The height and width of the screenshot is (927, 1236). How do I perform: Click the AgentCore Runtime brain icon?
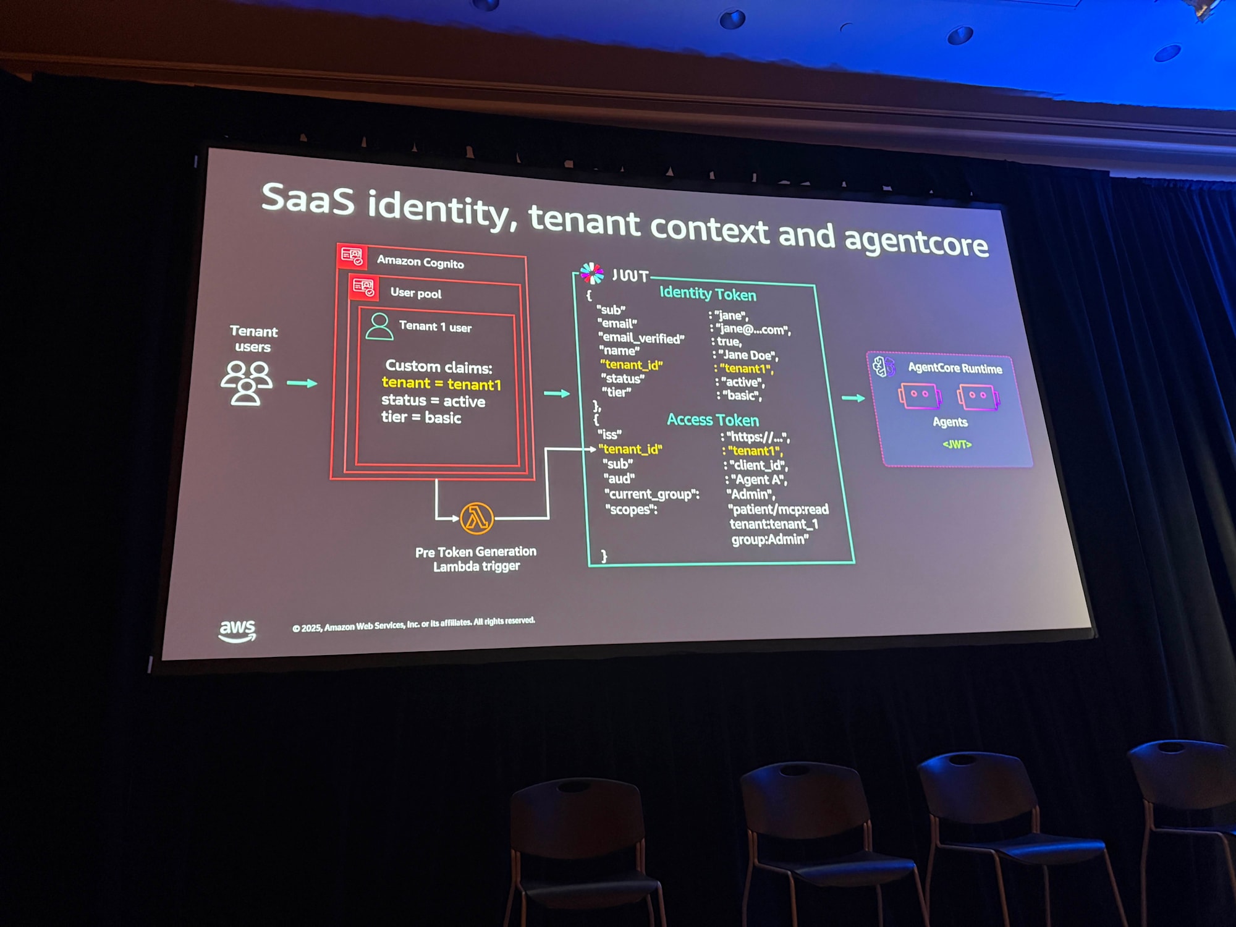(883, 366)
